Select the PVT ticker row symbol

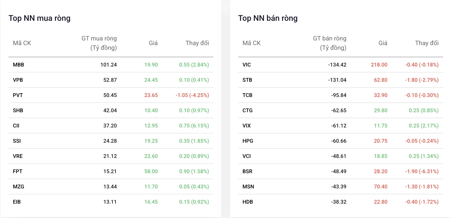(18, 95)
